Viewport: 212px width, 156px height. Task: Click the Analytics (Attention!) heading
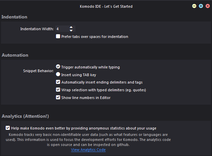click(x=25, y=116)
